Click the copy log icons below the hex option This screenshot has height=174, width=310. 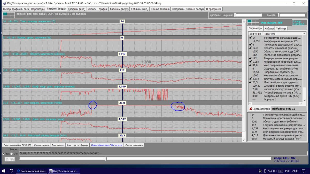(x=10, y=159)
